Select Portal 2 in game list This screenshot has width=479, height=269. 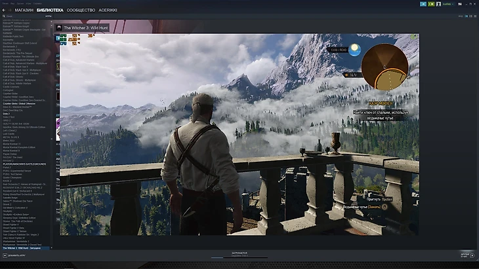(7, 168)
